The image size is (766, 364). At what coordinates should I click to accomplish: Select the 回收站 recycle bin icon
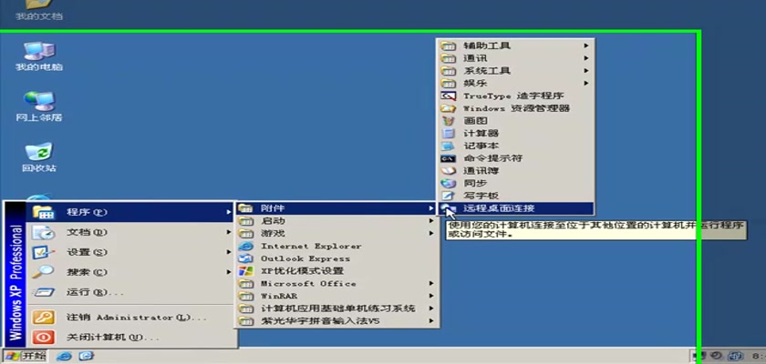coord(39,157)
